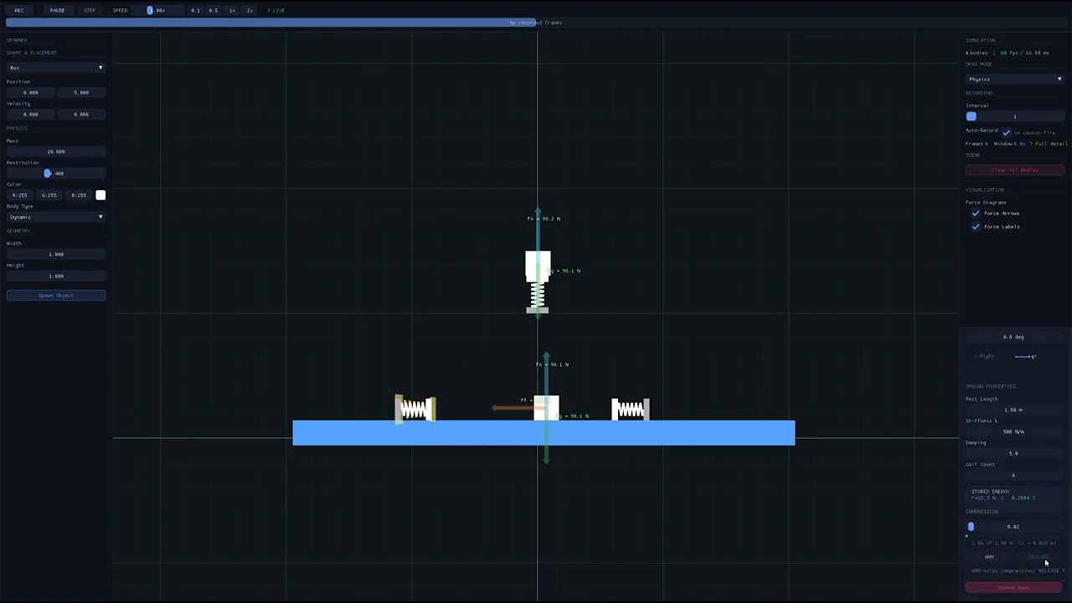Viewport: 1072px width, 603px height.
Task: Click the Fn = 98.1 N label
Action: point(552,364)
